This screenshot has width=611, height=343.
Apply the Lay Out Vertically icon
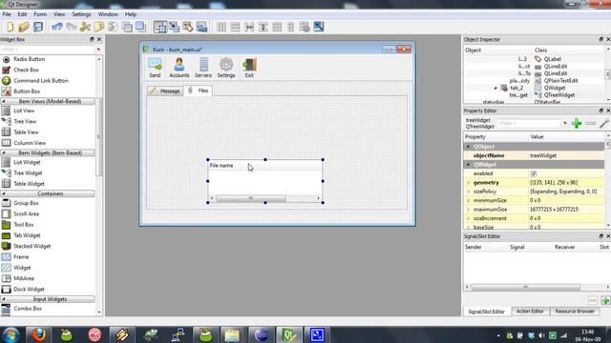[235, 27]
